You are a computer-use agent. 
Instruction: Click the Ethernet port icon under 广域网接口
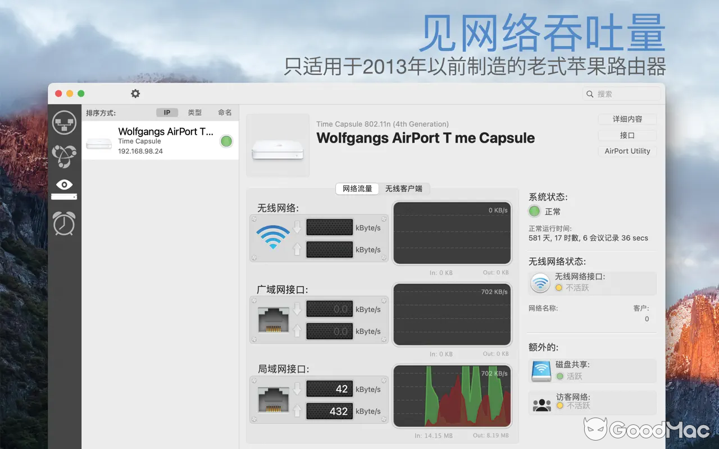273,319
